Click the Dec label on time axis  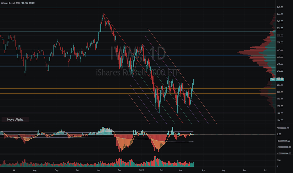119,170
